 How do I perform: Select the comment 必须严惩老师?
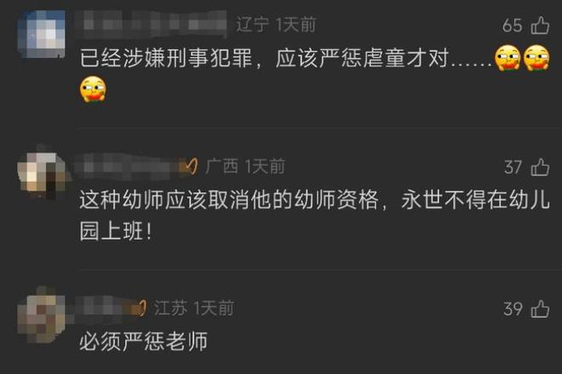click(143, 342)
